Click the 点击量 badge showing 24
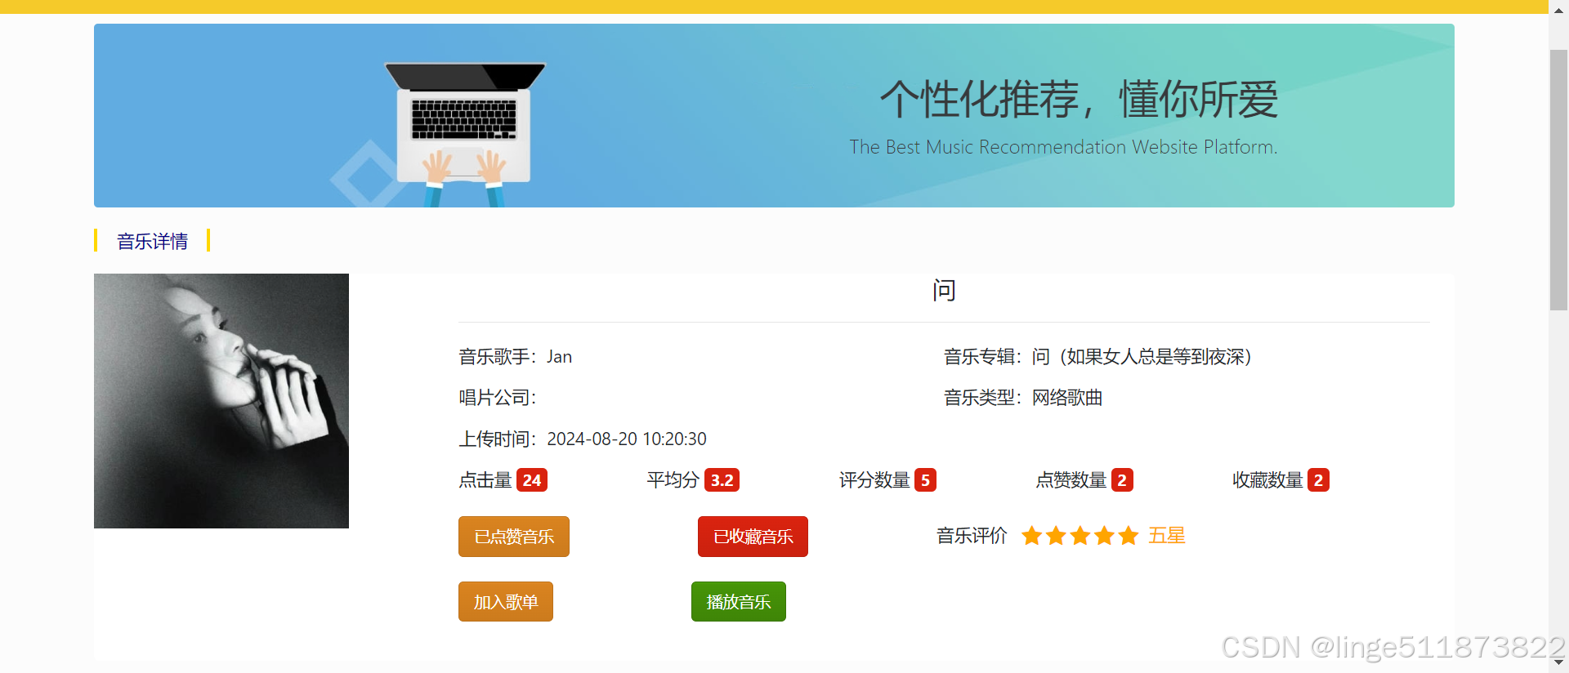The width and height of the screenshot is (1569, 673). click(532, 480)
